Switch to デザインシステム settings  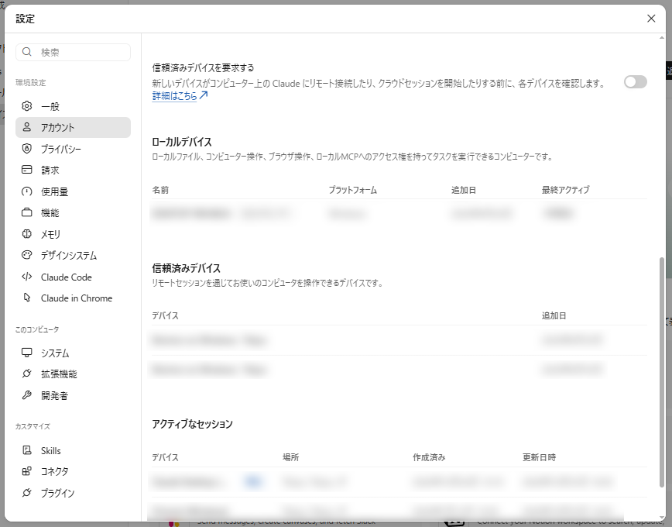click(x=73, y=255)
